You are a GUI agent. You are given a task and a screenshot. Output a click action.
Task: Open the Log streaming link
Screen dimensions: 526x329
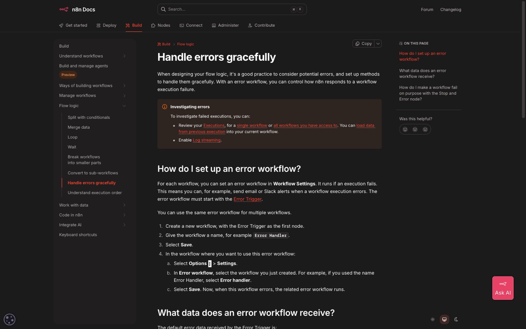click(207, 140)
